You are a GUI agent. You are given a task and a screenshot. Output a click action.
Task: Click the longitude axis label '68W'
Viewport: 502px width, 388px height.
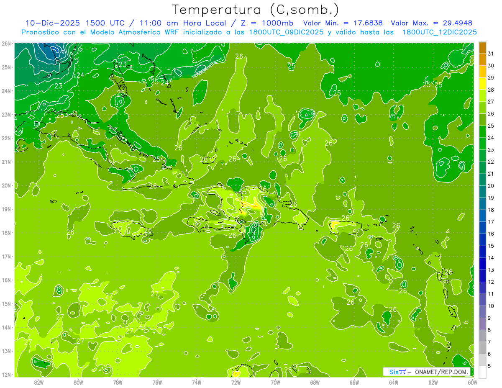(x=315, y=382)
